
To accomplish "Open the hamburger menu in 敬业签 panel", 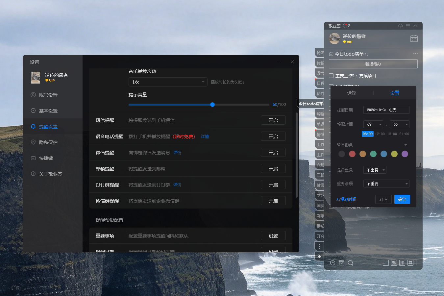I will [x=408, y=26].
